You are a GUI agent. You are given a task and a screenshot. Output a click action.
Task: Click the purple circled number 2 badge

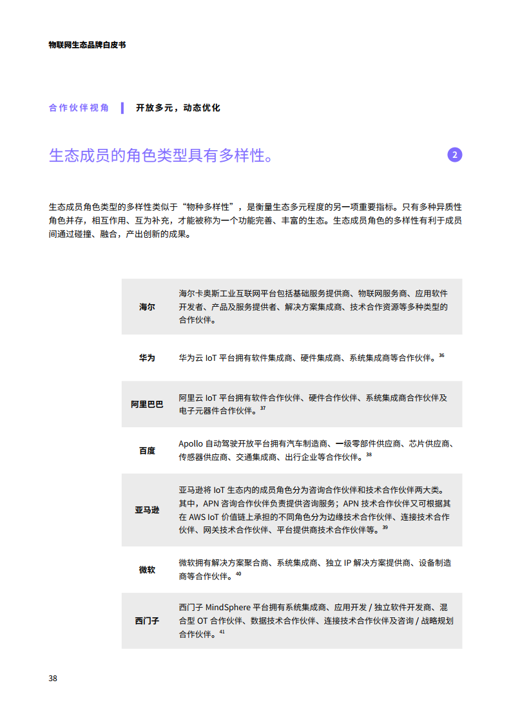point(454,155)
